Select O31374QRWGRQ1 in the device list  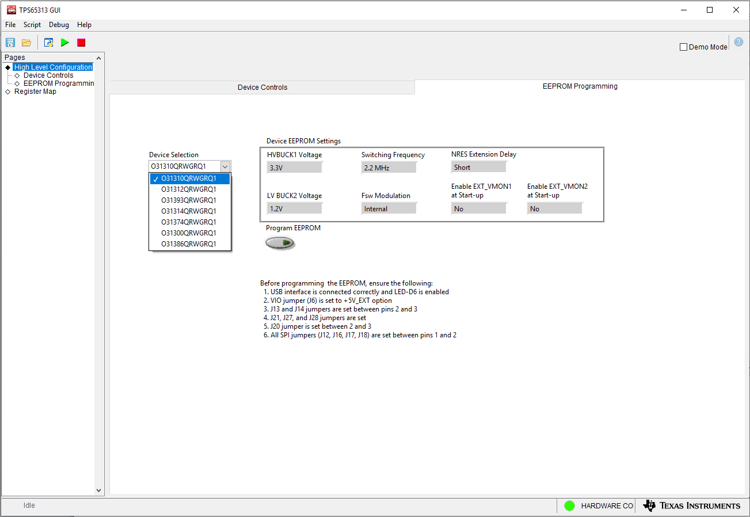pyautogui.click(x=190, y=222)
